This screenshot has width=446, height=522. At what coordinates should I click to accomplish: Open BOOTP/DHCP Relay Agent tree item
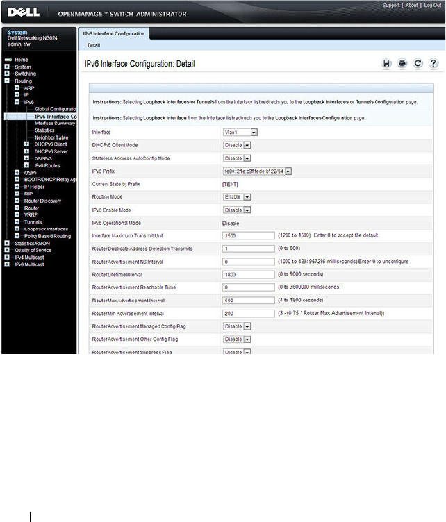pos(50,179)
